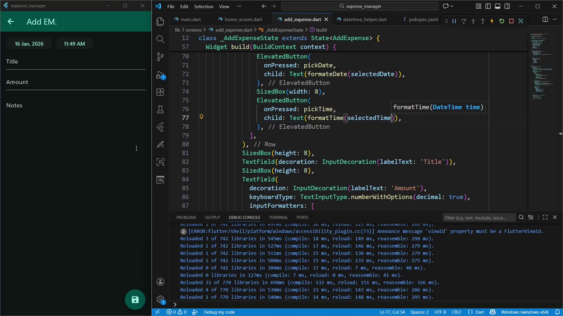Open the Extensions view
563x316 pixels.
(x=161, y=92)
